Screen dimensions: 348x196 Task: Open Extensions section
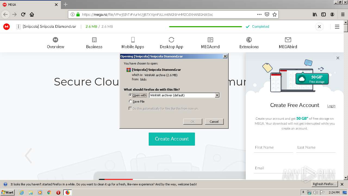249,43
